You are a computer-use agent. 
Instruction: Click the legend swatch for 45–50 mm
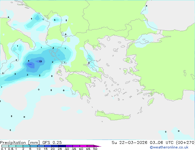pyautogui.click(x=90, y=146)
